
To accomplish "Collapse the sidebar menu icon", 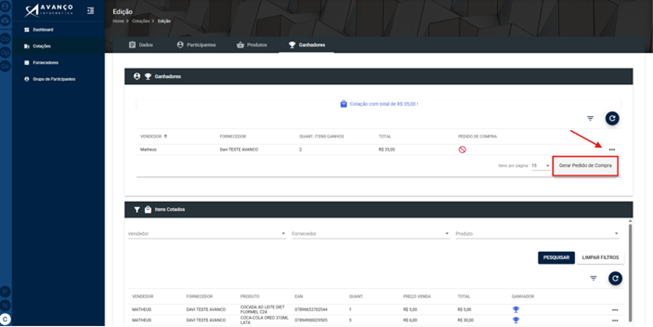I will pos(90,11).
